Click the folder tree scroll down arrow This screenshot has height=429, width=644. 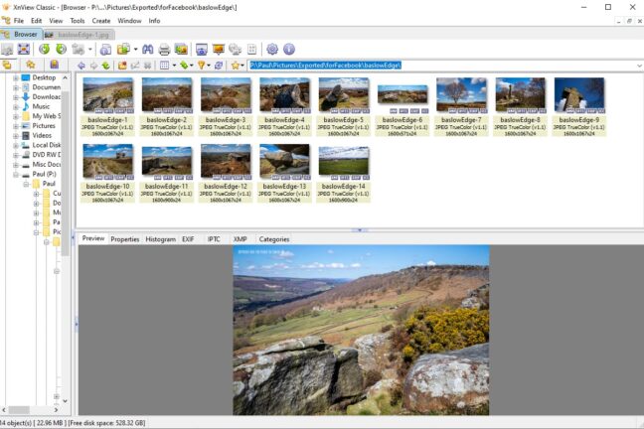click(x=65, y=400)
